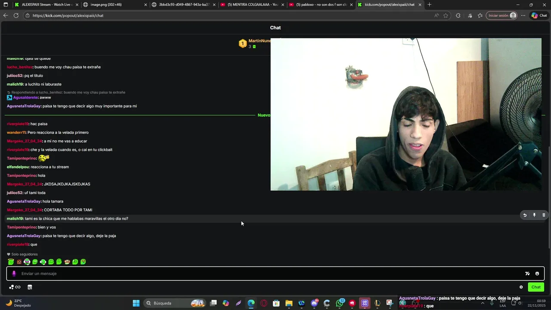Open chat settings gear icon

[x=521, y=287]
